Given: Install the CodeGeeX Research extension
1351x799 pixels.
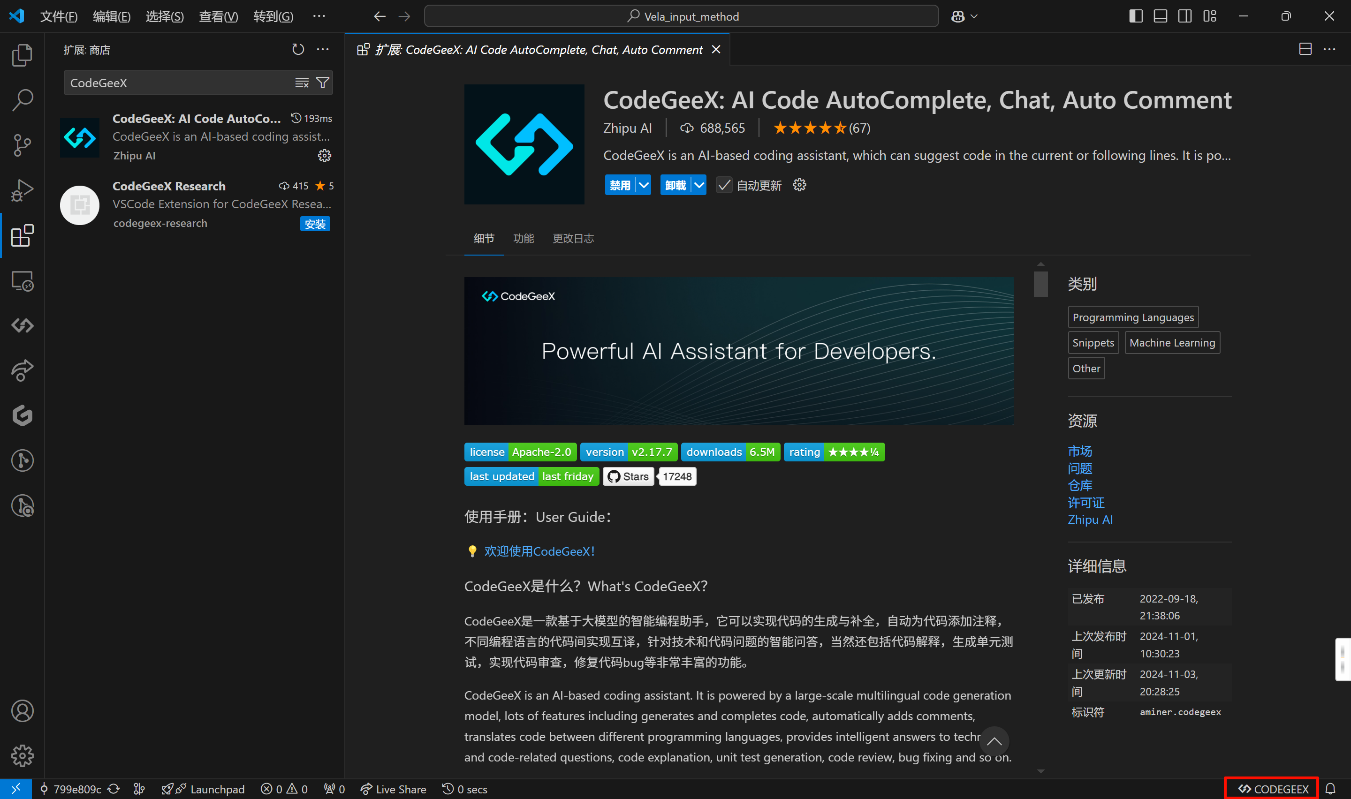Looking at the screenshot, I should (315, 224).
